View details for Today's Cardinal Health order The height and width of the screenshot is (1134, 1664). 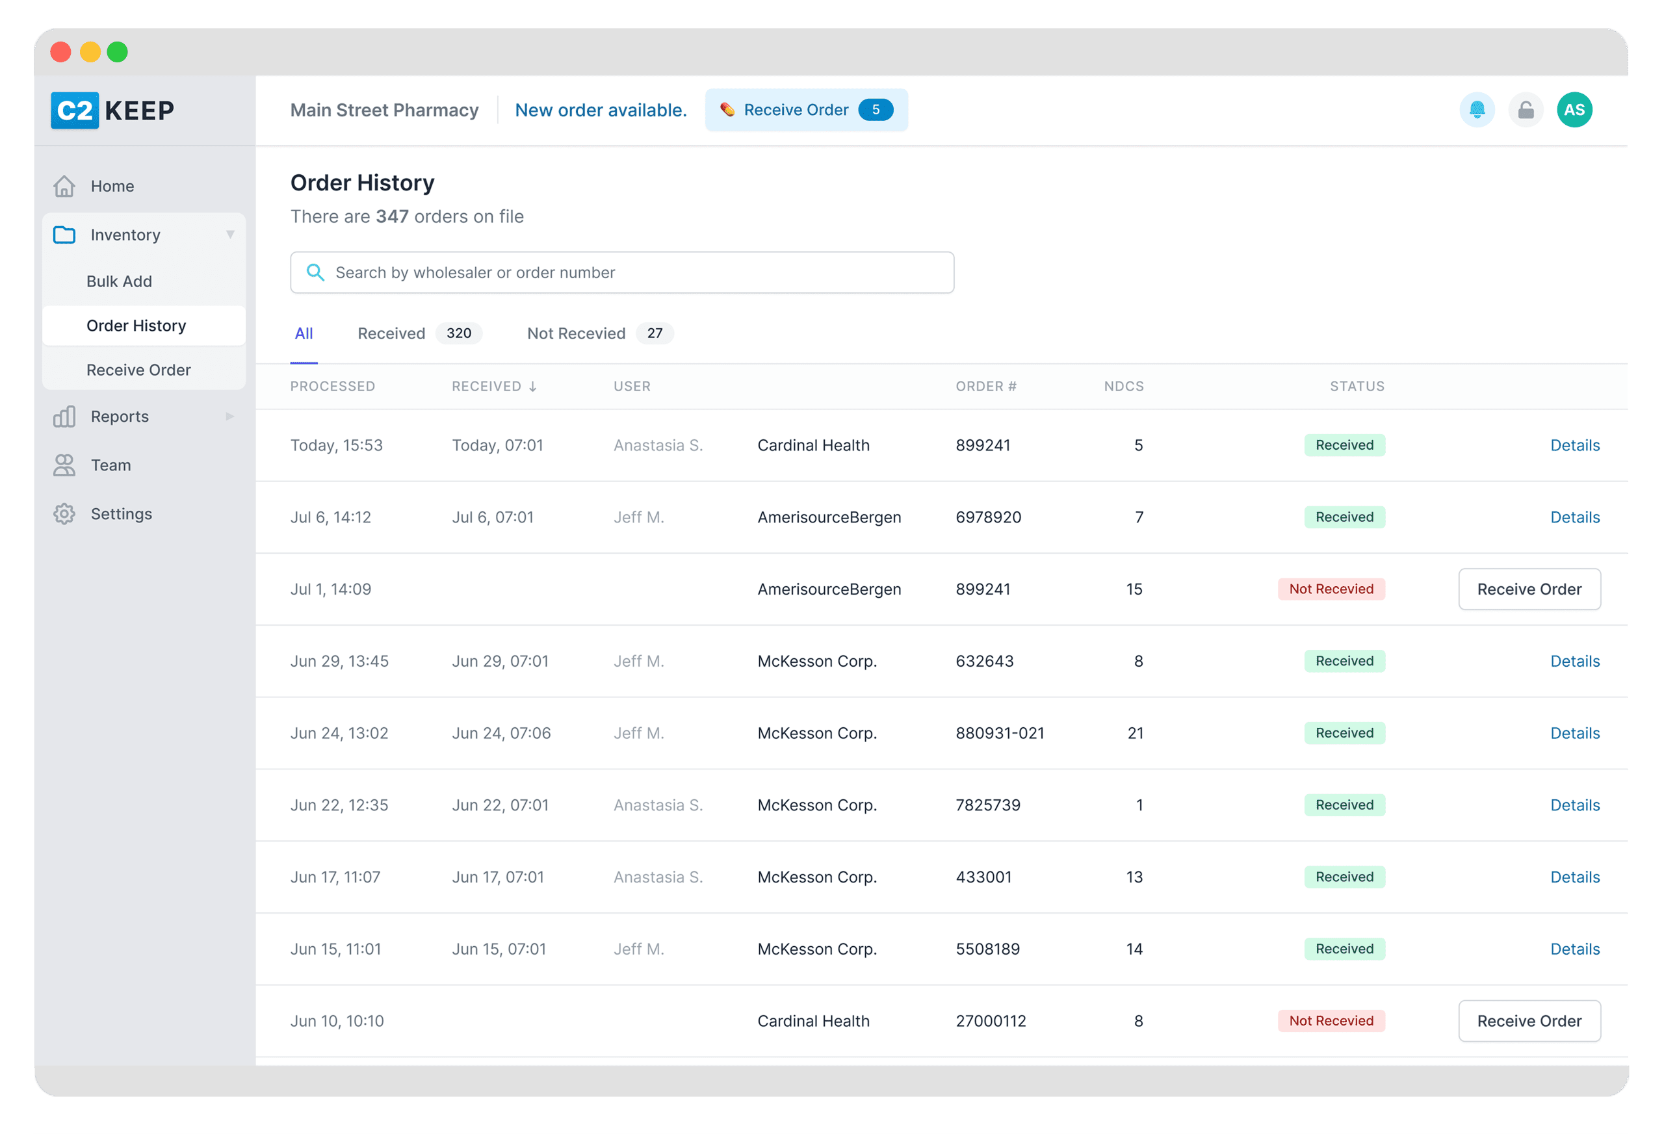pyautogui.click(x=1574, y=445)
